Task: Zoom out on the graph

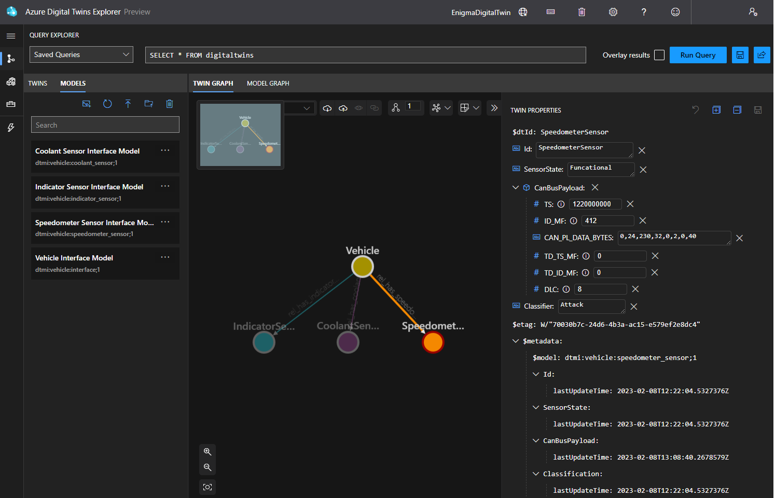Action: [x=207, y=467]
